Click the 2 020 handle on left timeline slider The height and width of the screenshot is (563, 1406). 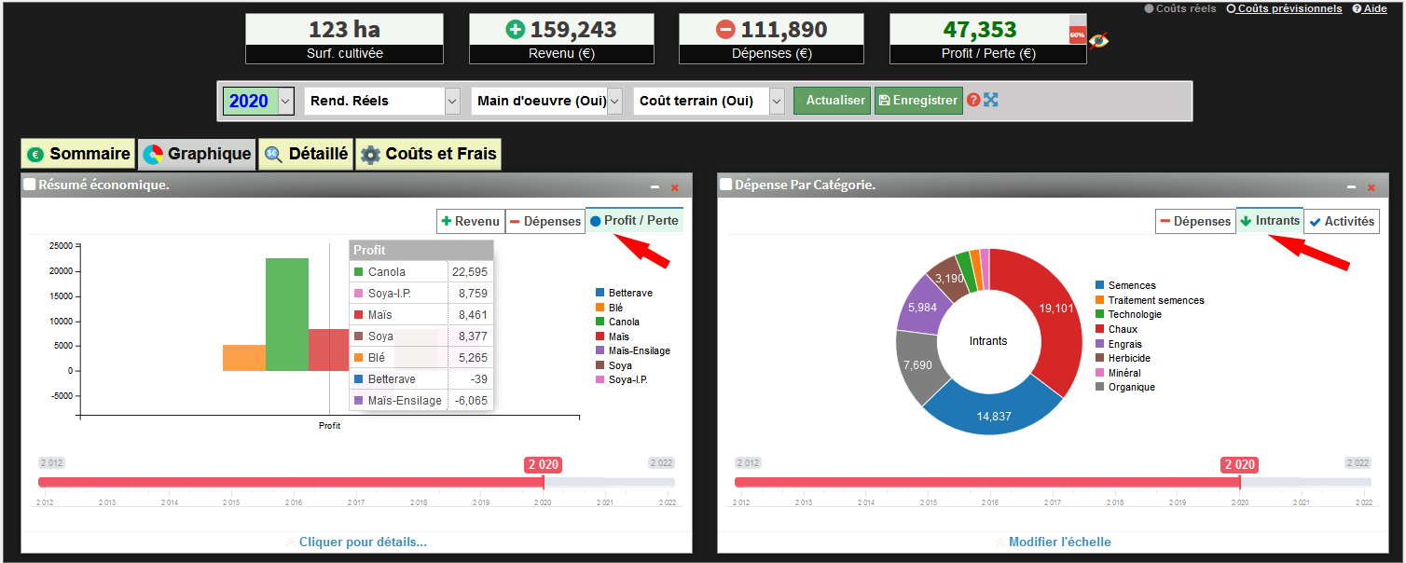pyautogui.click(x=543, y=465)
